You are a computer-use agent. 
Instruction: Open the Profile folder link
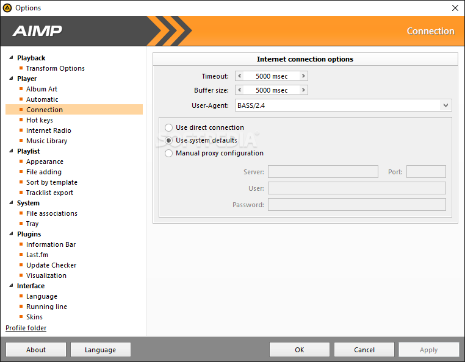tap(26, 328)
